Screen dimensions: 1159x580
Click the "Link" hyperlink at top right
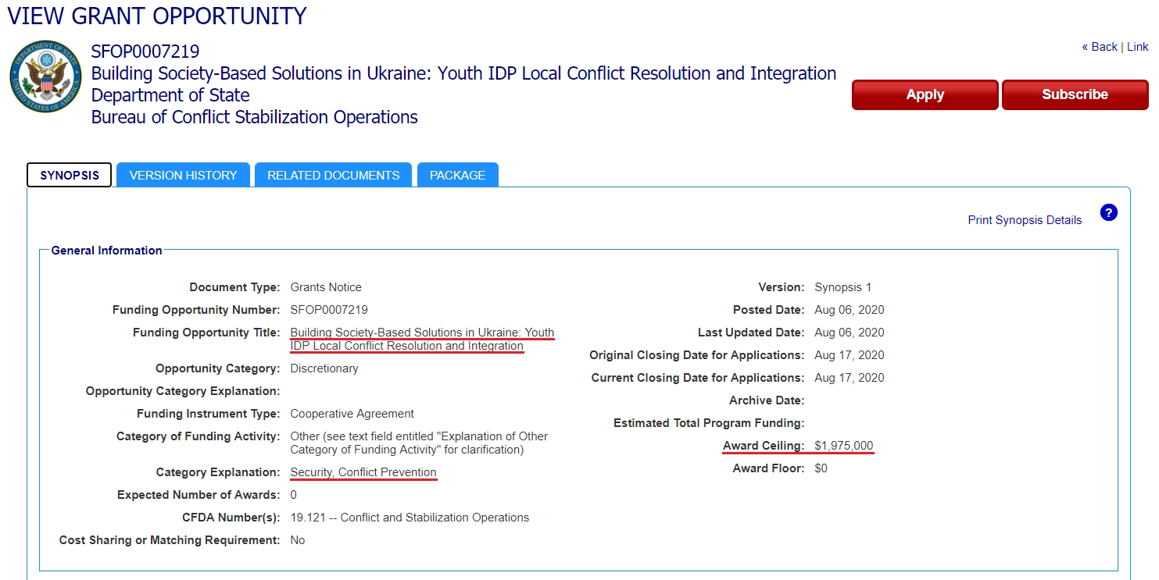tap(1138, 47)
